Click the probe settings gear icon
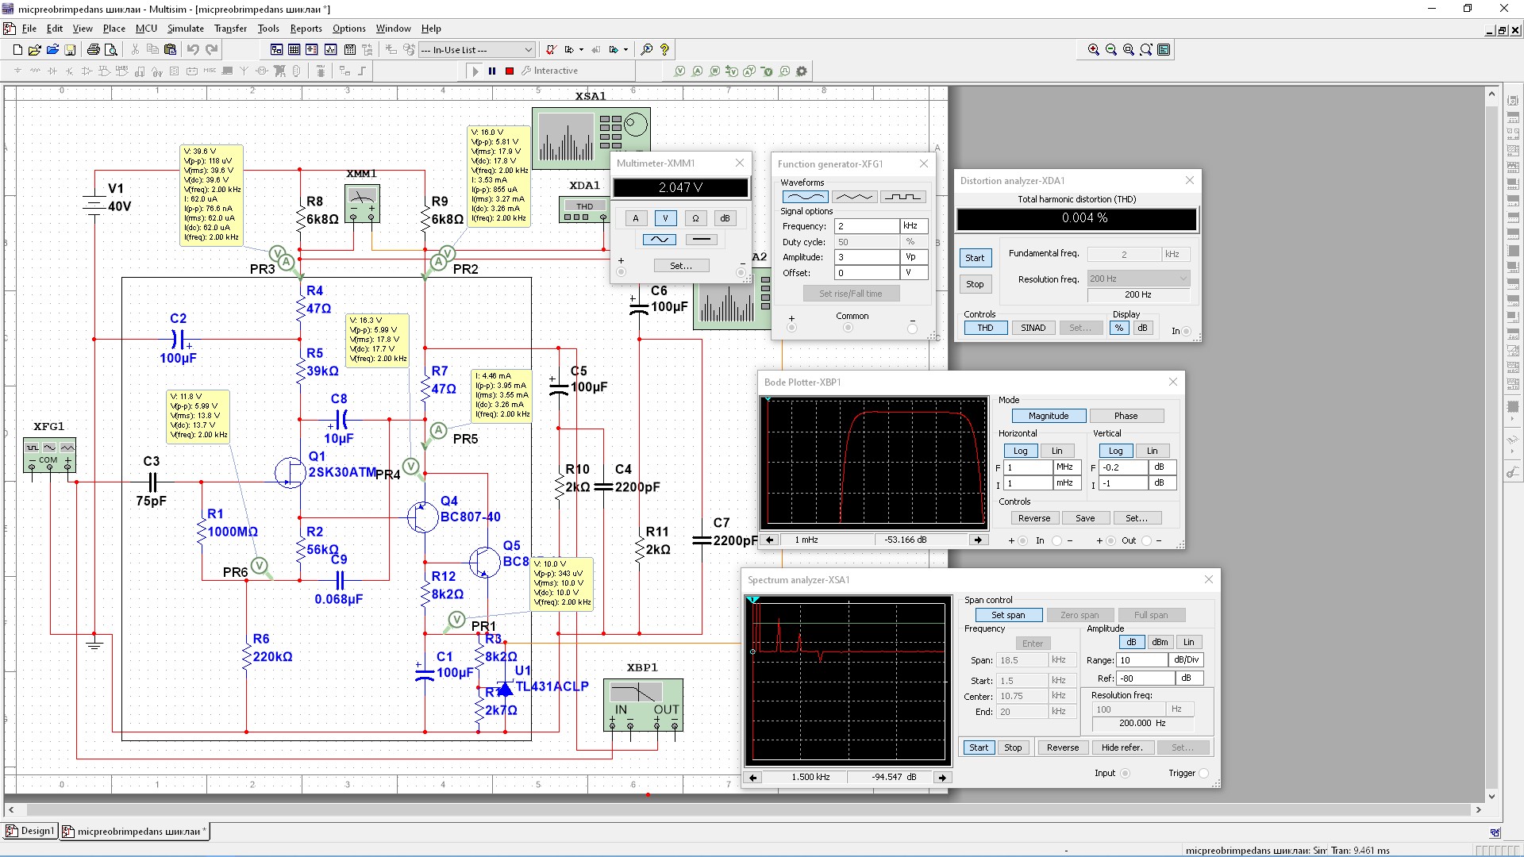1524x857 pixels. click(802, 71)
